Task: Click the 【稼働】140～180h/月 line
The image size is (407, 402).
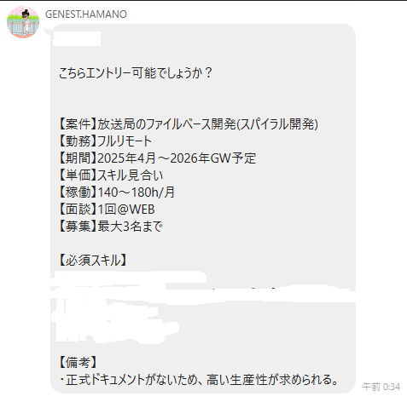Action: click(117, 192)
